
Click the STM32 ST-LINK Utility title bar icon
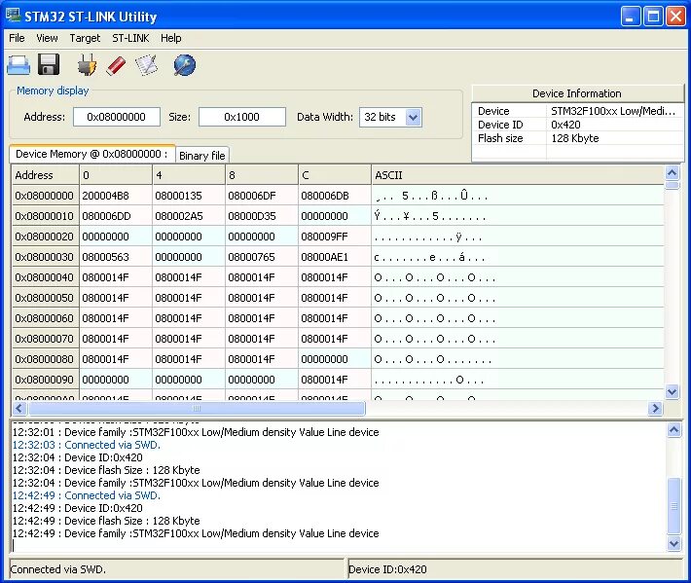(14, 16)
